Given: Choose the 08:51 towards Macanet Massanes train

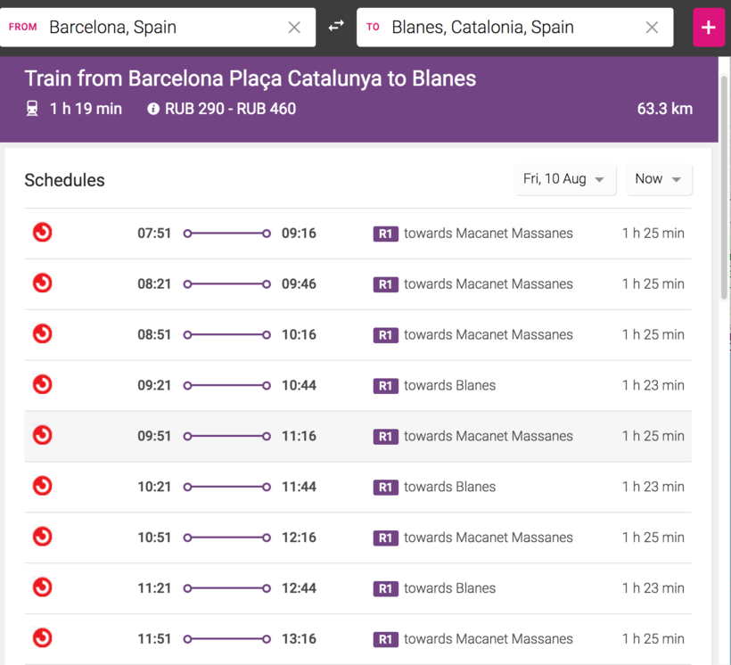Looking at the screenshot, I should [357, 335].
